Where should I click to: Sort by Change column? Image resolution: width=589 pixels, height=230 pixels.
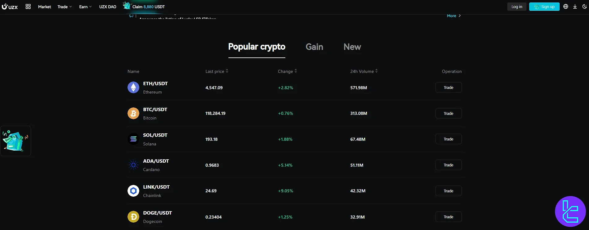[x=288, y=71]
